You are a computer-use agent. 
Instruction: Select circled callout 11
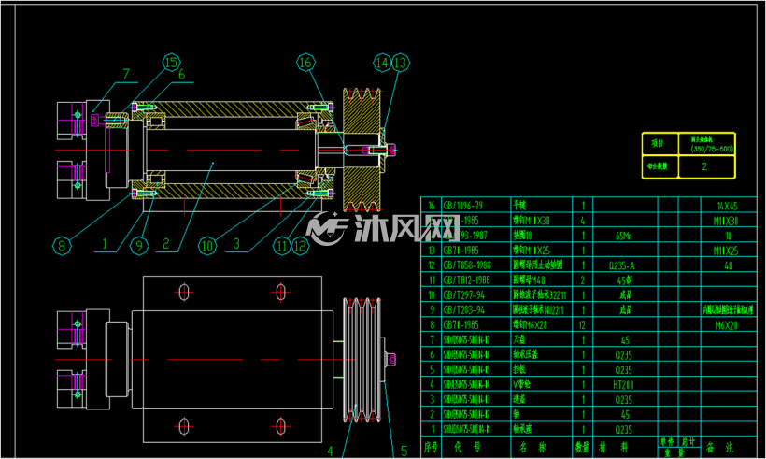[282, 246]
